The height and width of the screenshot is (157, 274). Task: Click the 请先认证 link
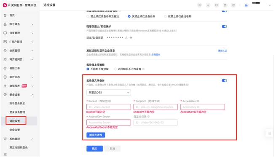point(222,51)
